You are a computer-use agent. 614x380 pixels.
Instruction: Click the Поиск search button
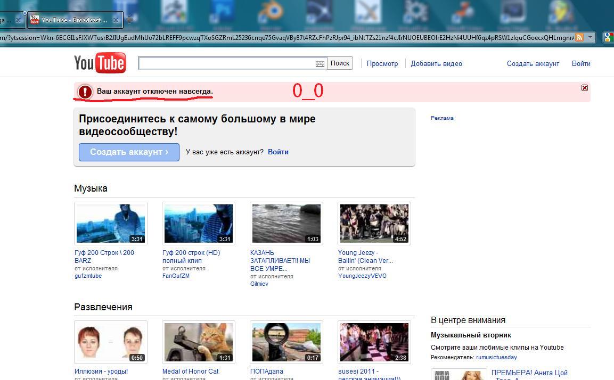click(x=340, y=63)
